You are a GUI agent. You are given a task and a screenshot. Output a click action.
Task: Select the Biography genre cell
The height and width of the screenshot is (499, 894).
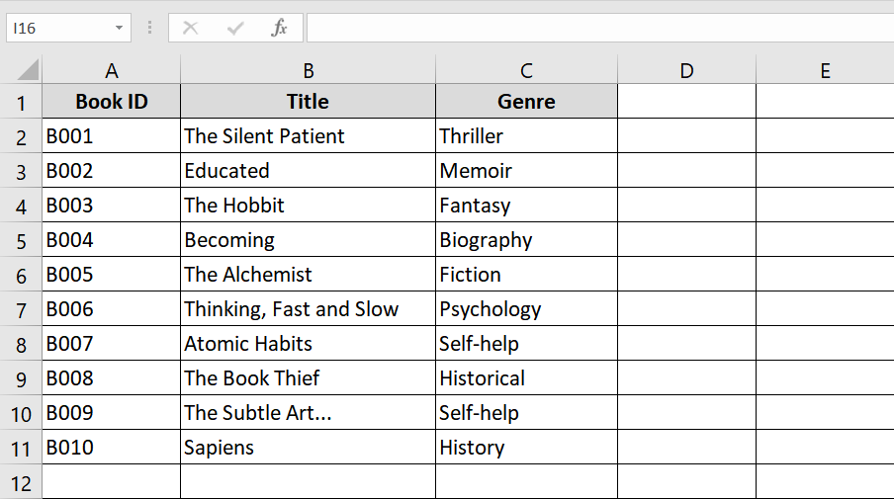[x=526, y=240]
